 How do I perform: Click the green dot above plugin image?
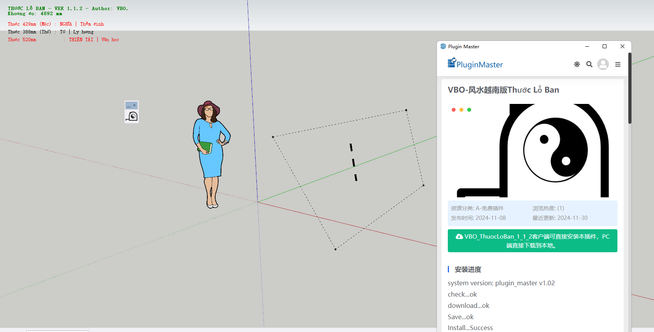469,110
